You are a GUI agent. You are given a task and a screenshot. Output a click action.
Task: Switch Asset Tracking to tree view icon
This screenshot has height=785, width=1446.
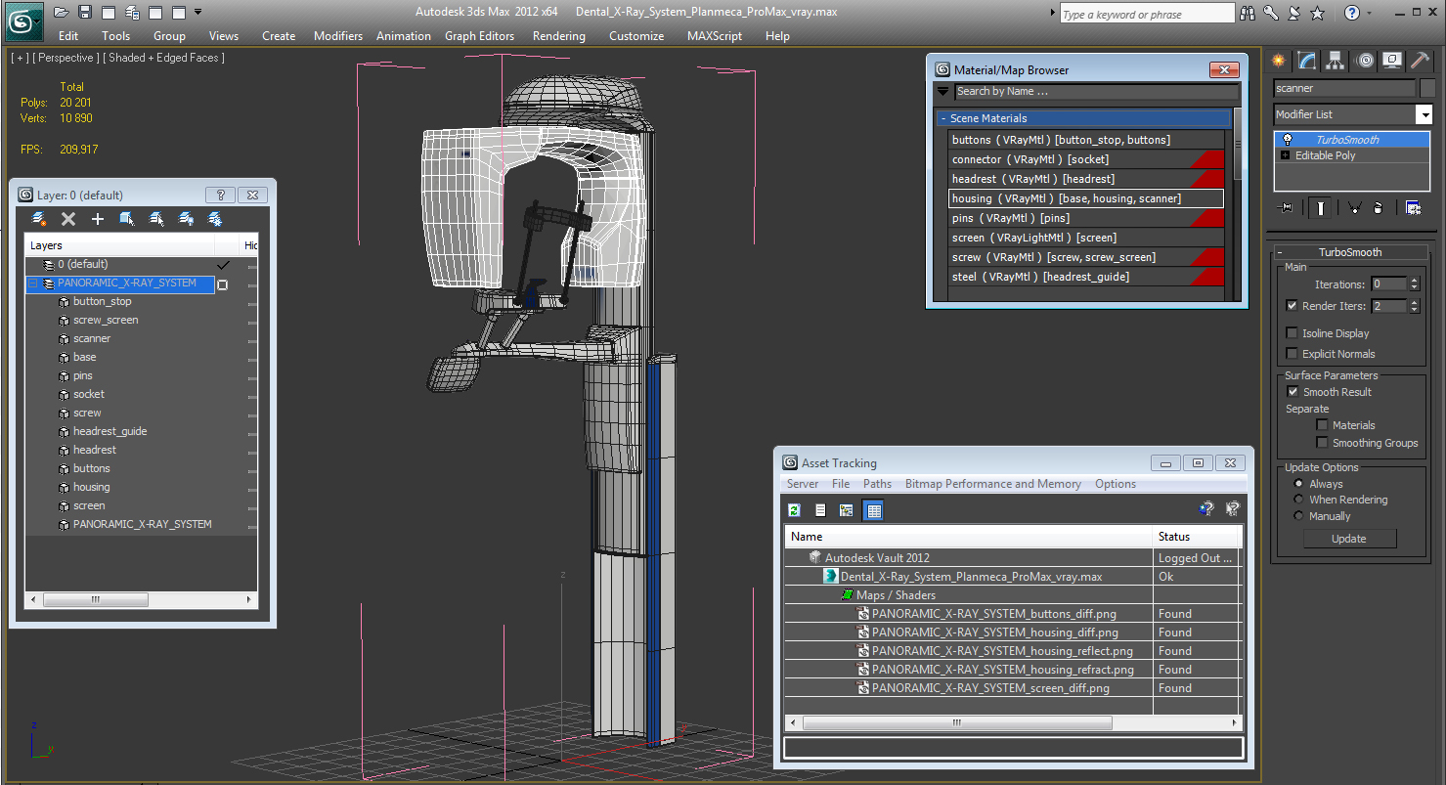pos(847,510)
